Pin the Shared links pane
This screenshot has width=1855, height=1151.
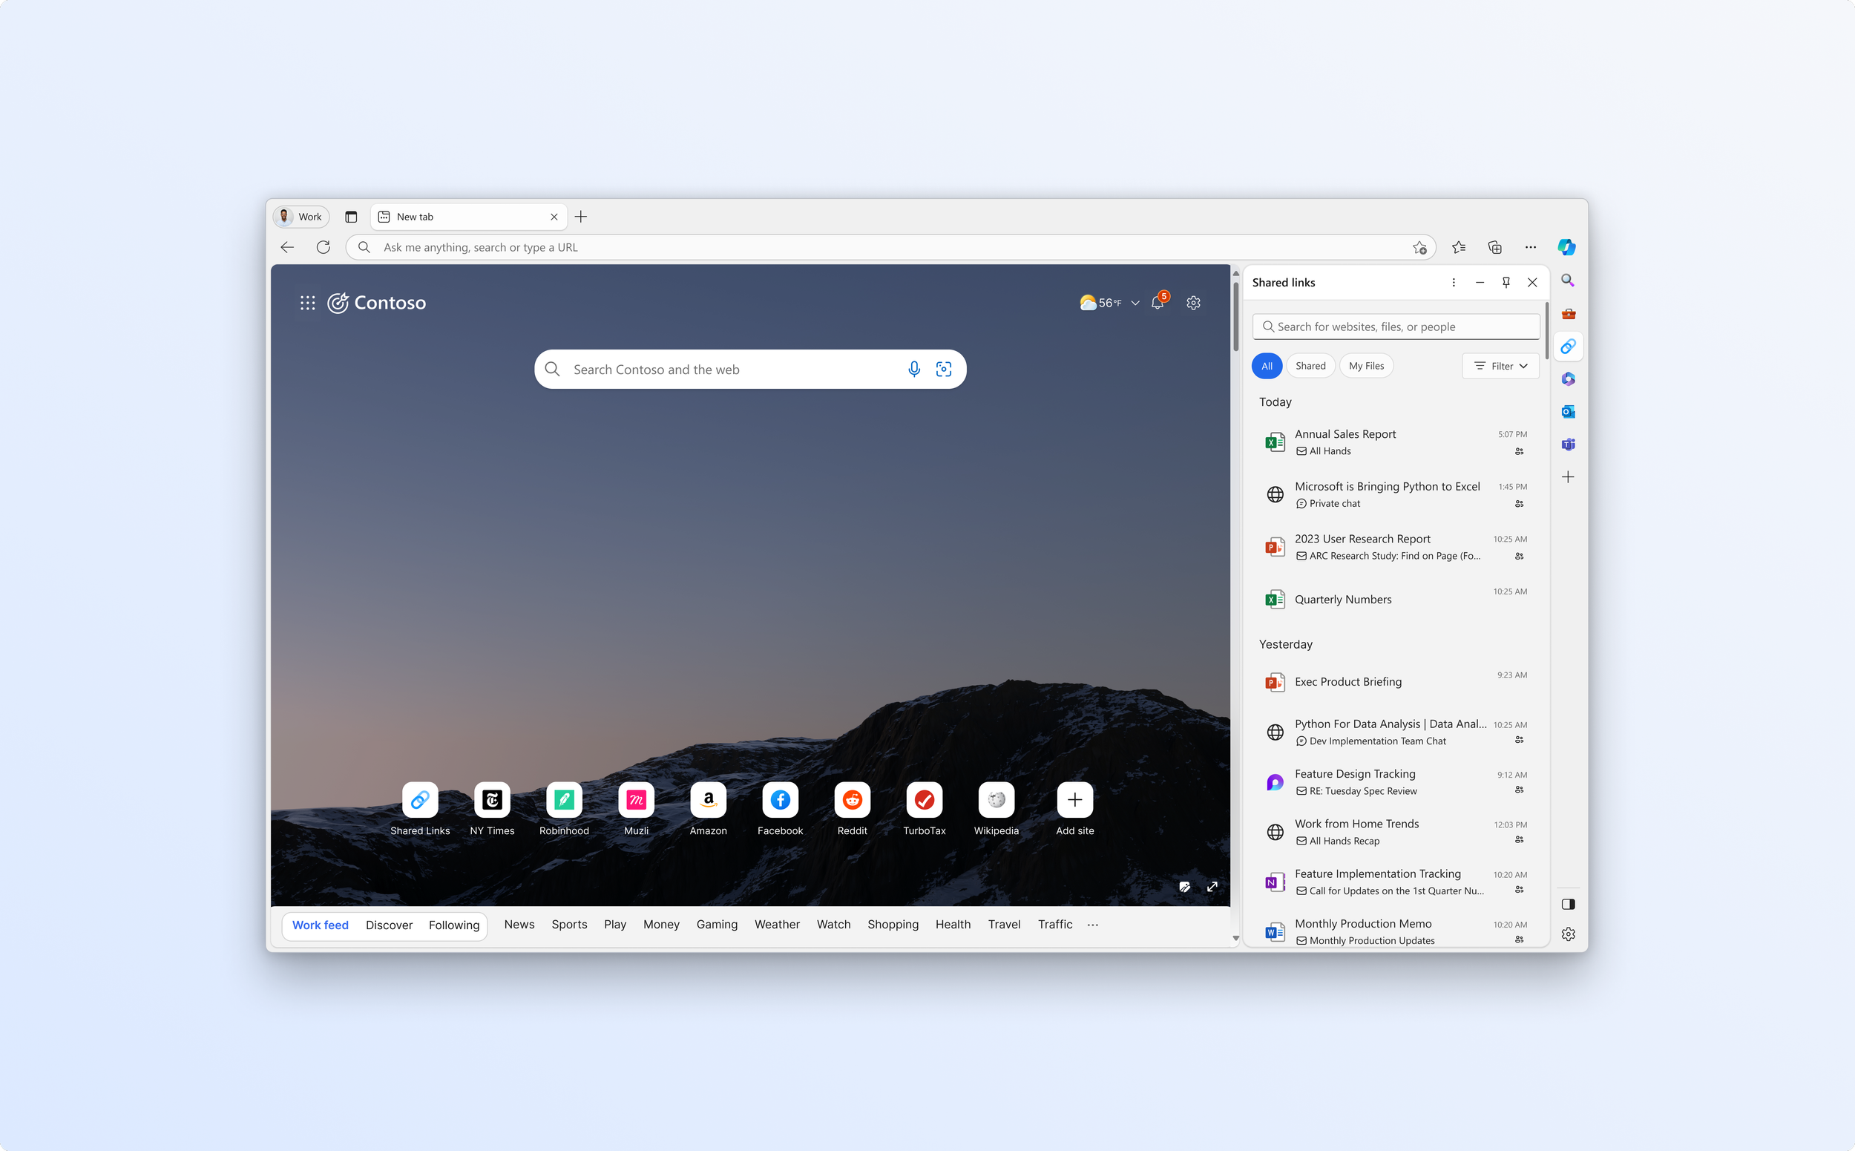coord(1506,283)
